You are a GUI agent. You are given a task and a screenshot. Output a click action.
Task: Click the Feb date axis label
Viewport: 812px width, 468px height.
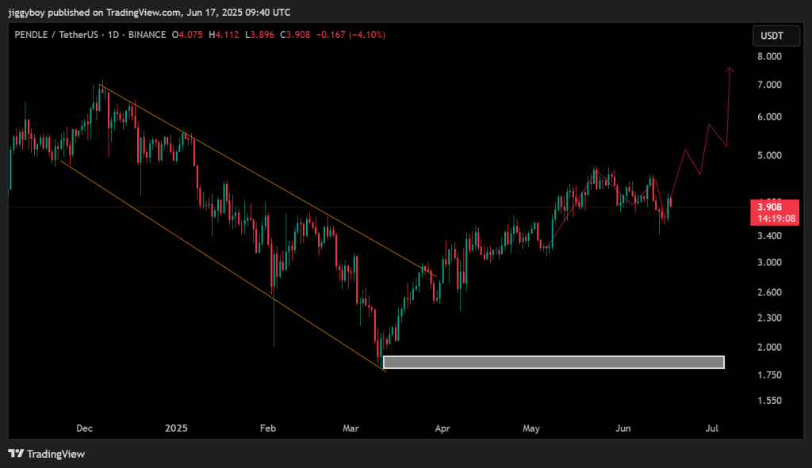click(x=268, y=428)
